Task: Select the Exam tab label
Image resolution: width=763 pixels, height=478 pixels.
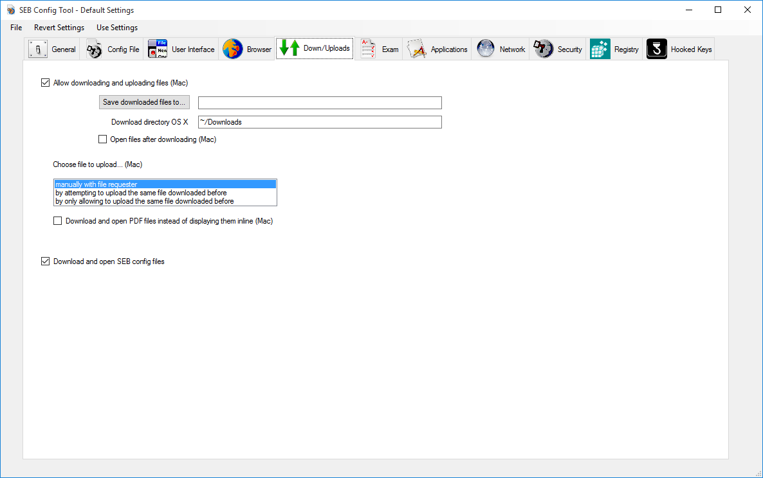Action: click(391, 49)
